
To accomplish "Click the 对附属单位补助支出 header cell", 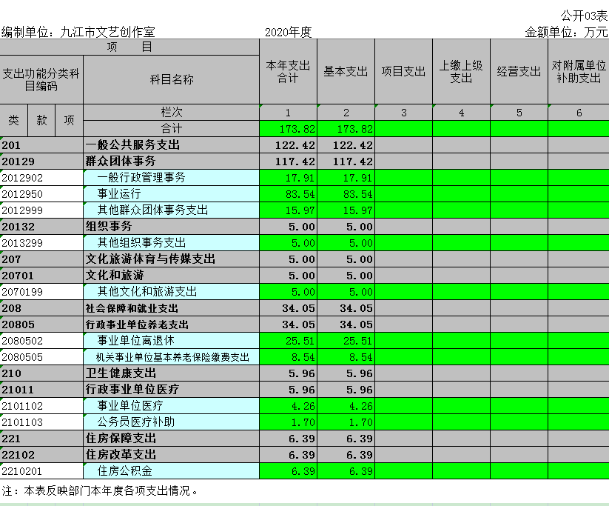I will pos(578,72).
